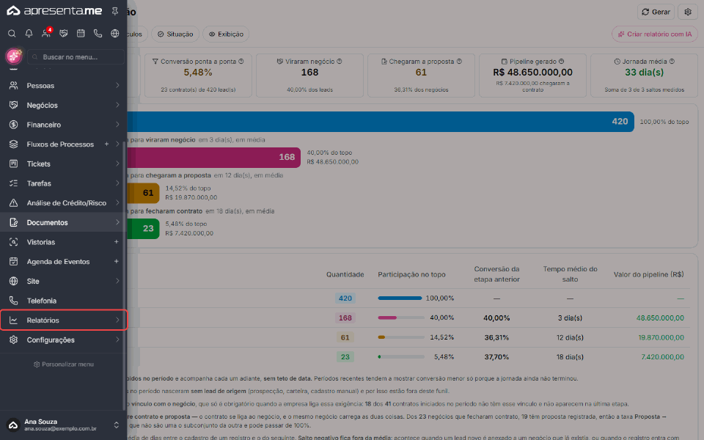Open the Agenda de Eventos menu item
This screenshot has height=440, width=704.
coord(63,261)
